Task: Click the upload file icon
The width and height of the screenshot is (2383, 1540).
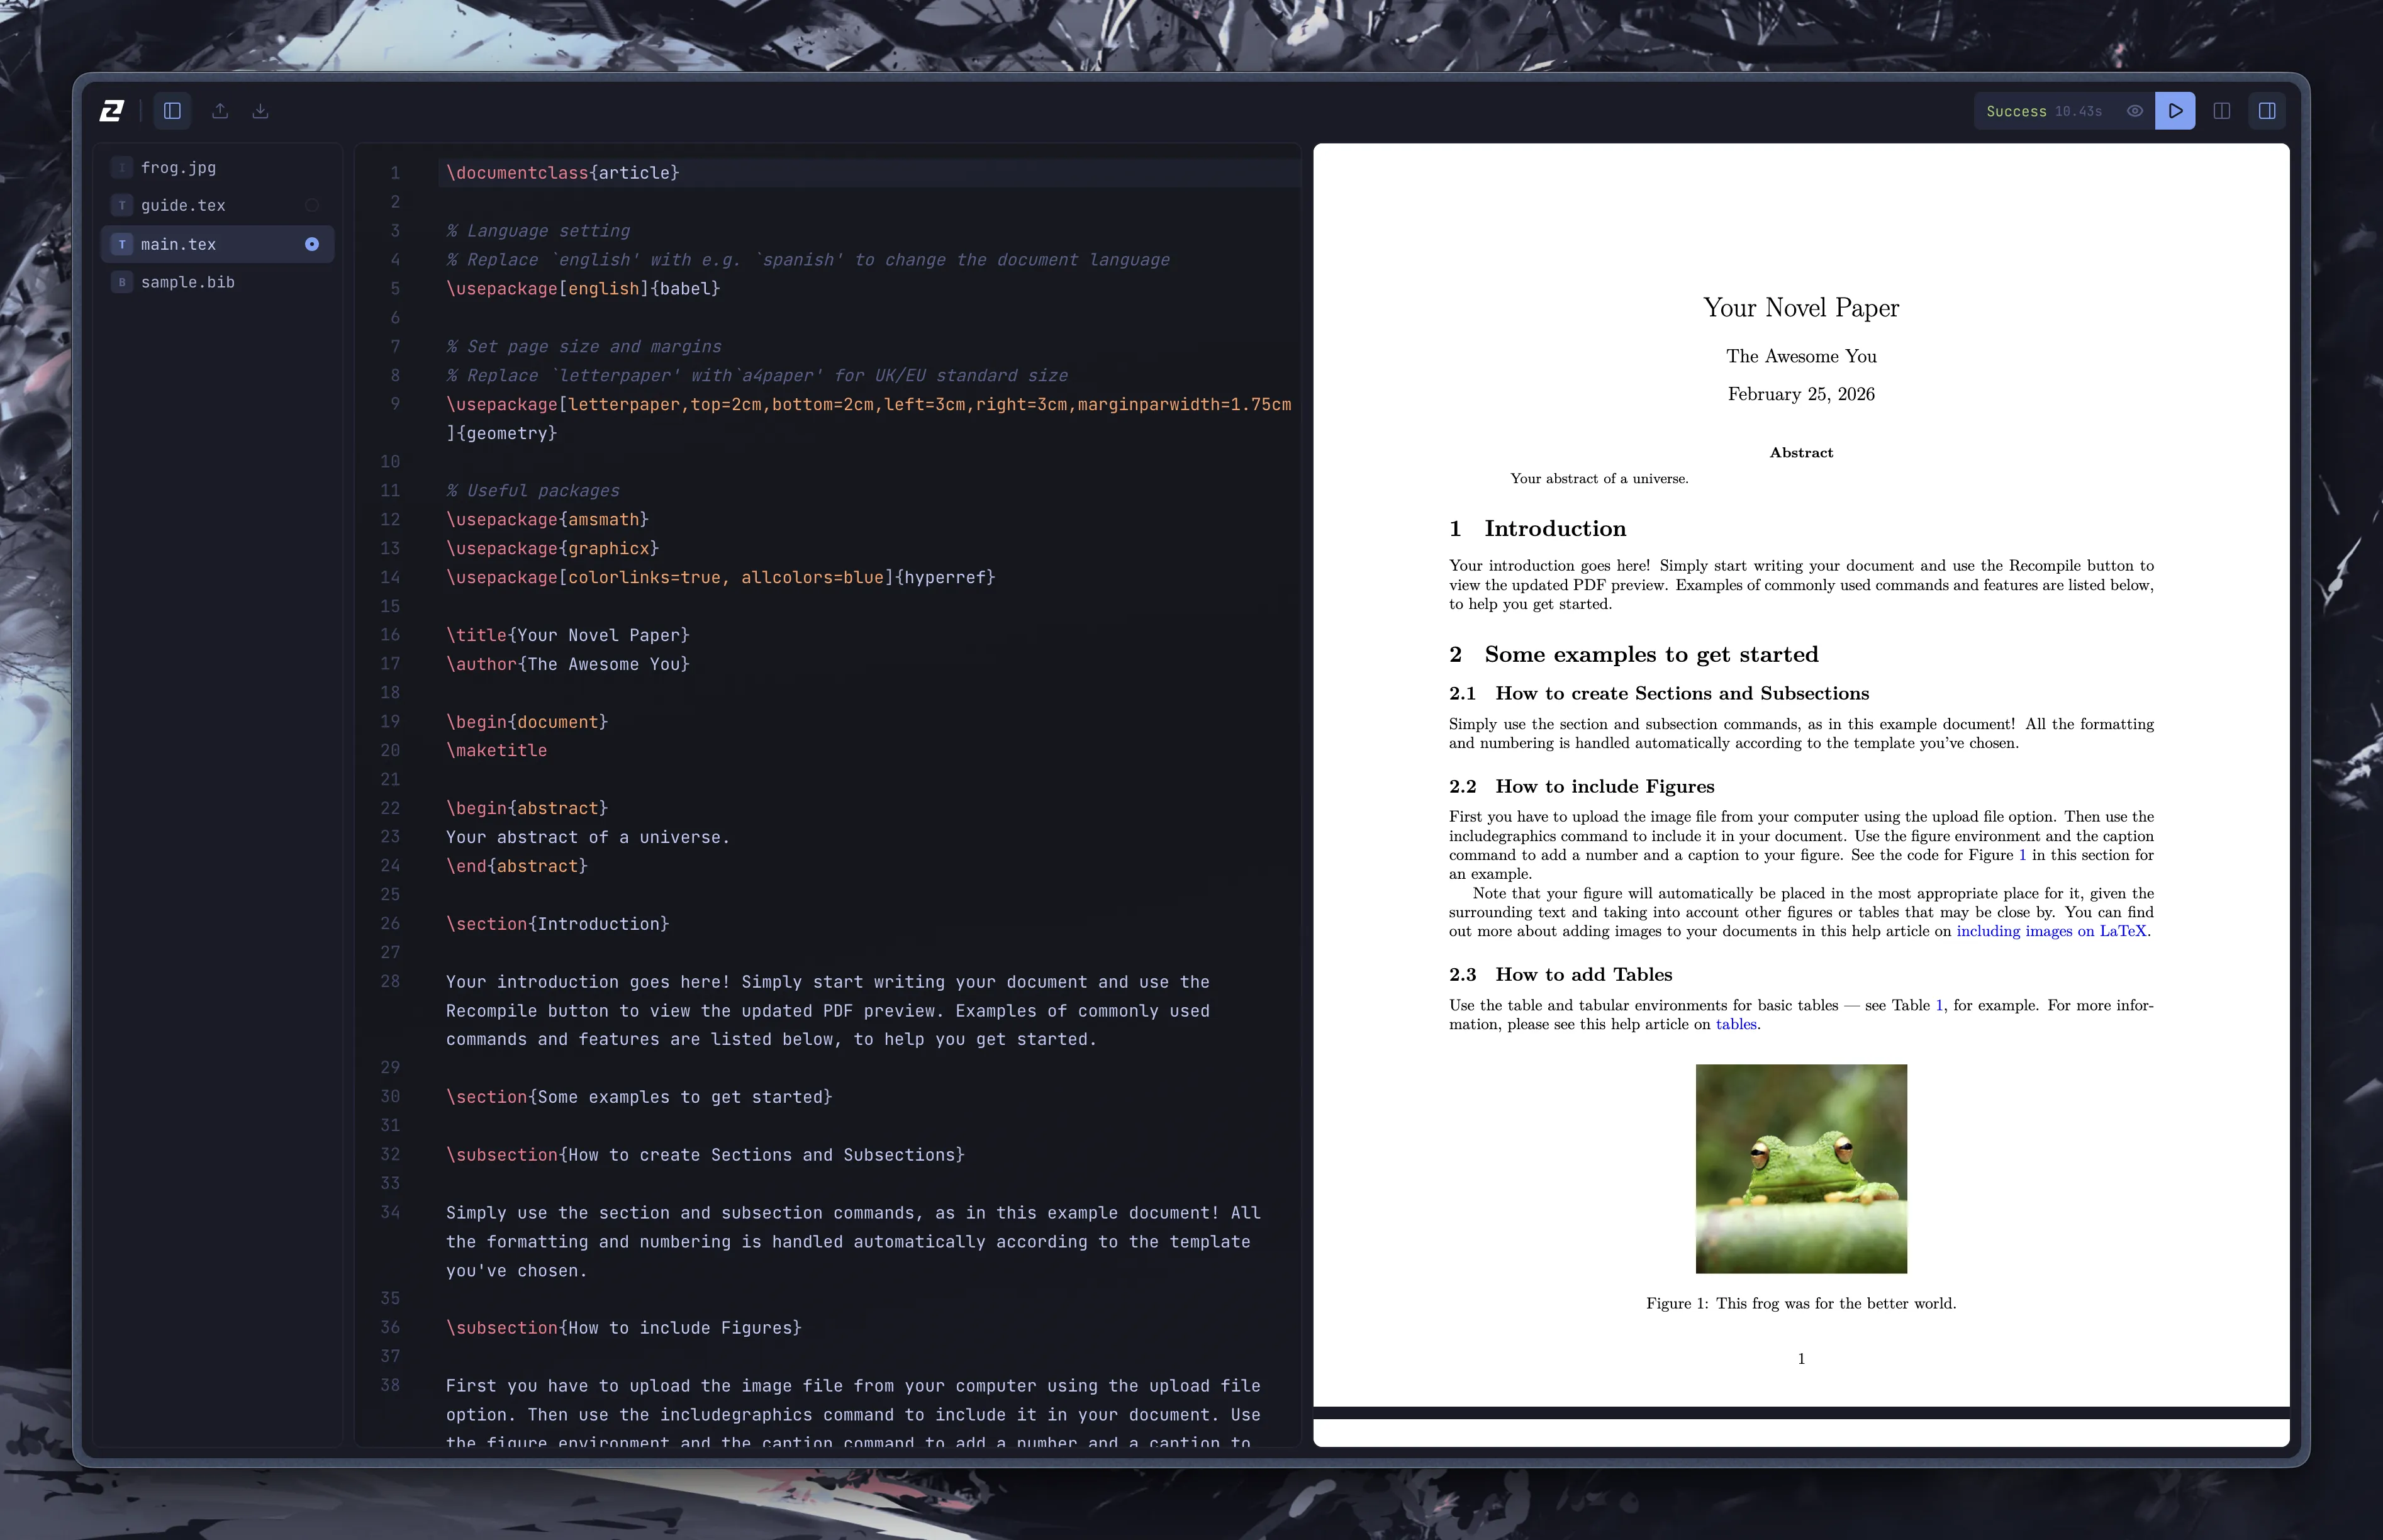Action: (x=220, y=111)
